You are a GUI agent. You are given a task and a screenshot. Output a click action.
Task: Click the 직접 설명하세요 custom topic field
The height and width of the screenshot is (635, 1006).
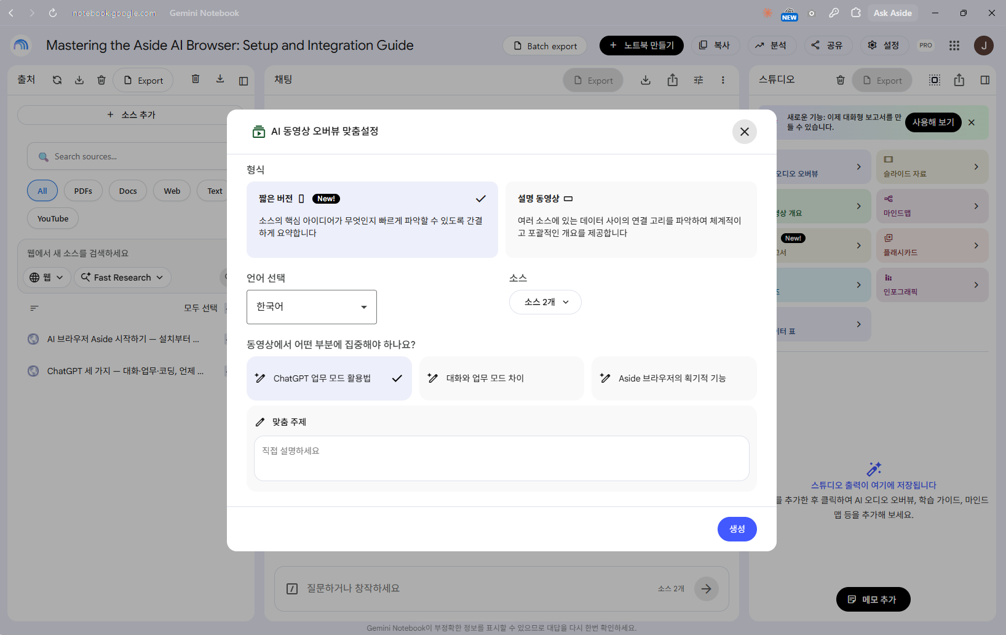[x=501, y=458]
